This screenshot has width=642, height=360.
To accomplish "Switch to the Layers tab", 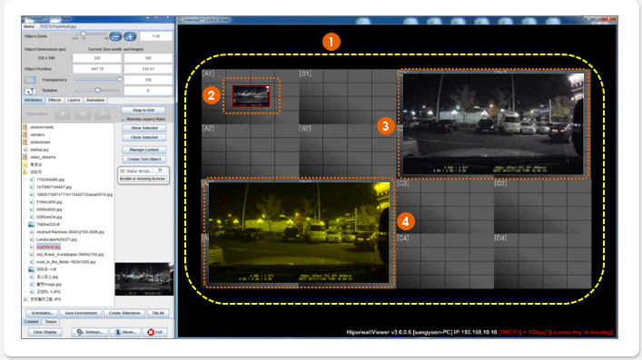I will click(x=74, y=101).
